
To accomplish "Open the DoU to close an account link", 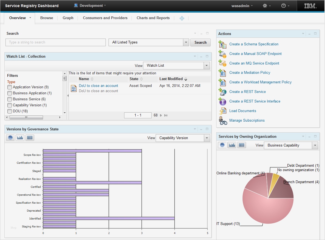I will [98, 86].
